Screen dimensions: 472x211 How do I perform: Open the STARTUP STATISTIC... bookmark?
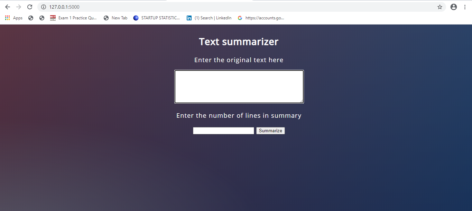[x=157, y=18]
